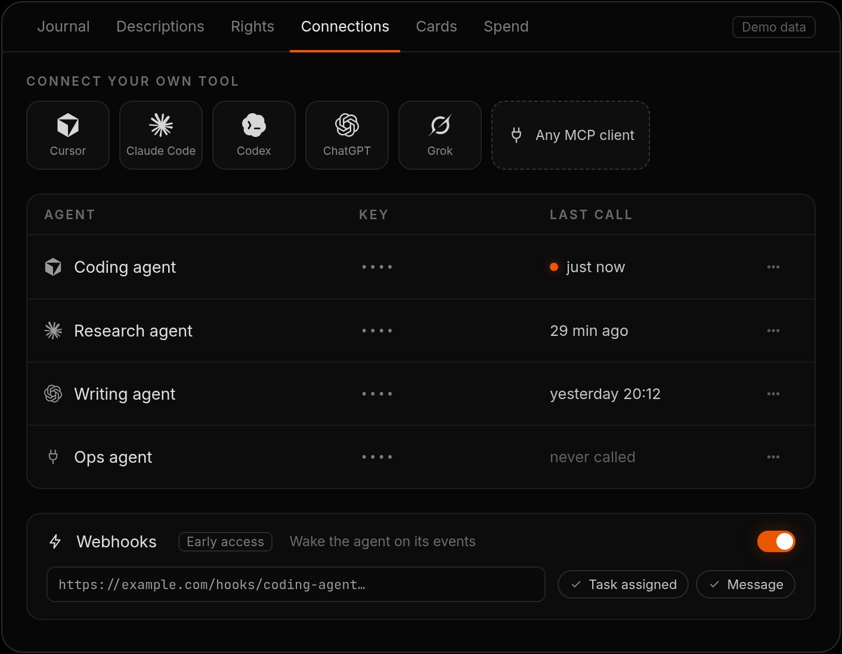The width and height of the screenshot is (842, 654).
Task: Connect the ChatGPT tool
Action: click(347, 135)
